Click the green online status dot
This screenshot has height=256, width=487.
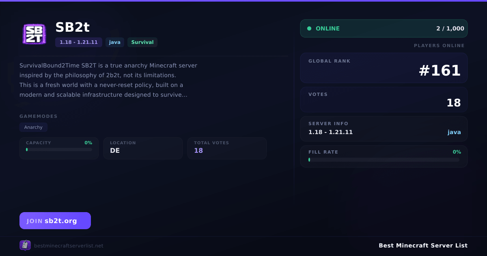tap(309, 28)
